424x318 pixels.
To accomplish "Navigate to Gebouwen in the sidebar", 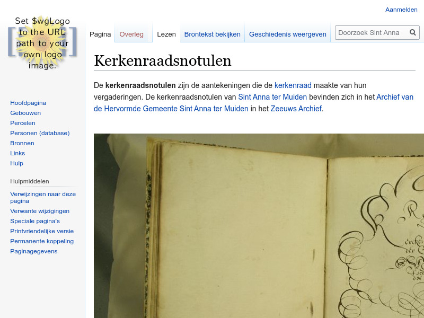I will (x=25, y=112).
